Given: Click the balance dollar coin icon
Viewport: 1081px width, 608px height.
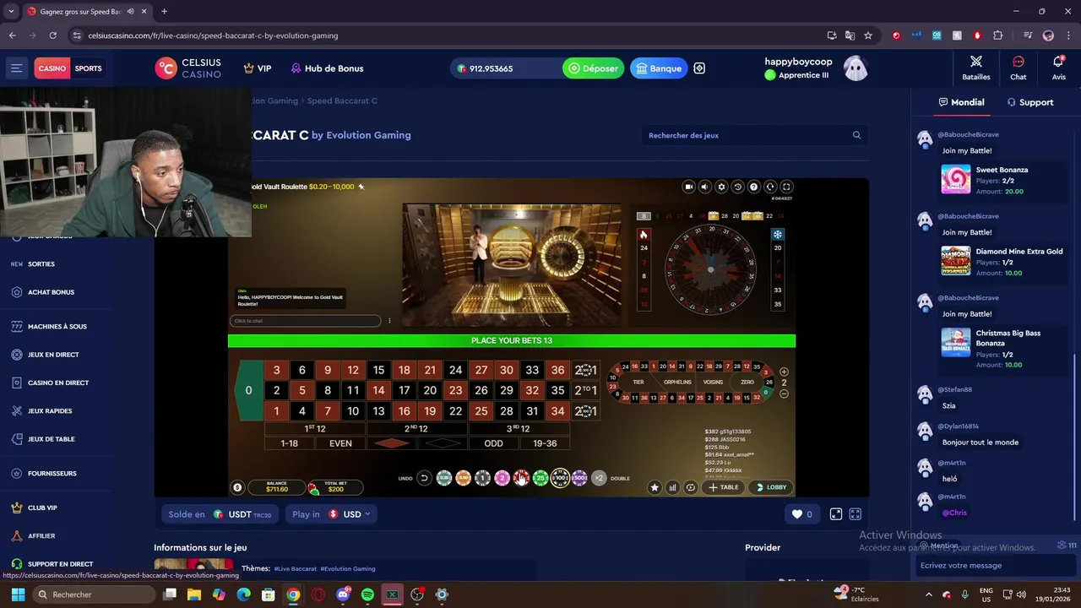Looking at the screenshot, I should point(237,487).
